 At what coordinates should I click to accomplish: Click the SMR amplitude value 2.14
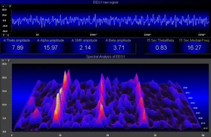pos(85,48)
